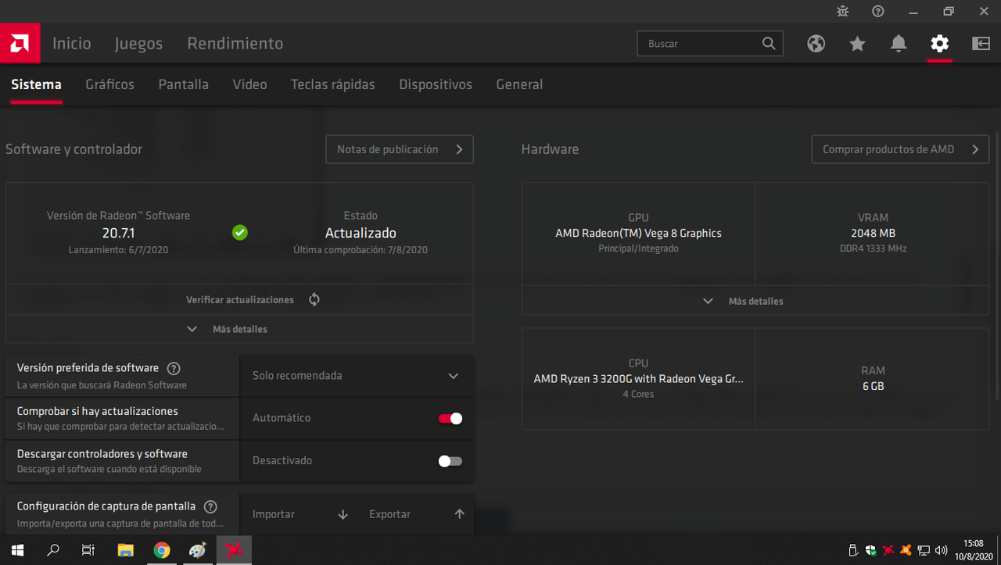Open Task View on taskbar
The image size is (1001, 565).
[88, 550]
